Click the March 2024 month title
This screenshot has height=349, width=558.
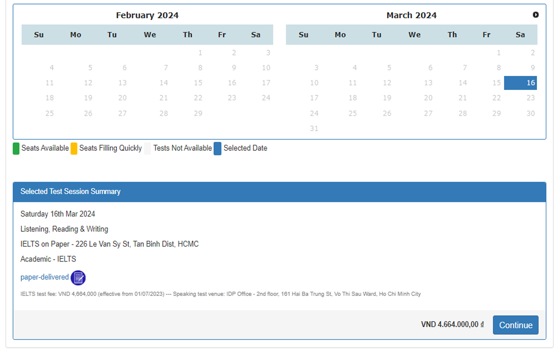pyautogui.click(x=412, y=15)
